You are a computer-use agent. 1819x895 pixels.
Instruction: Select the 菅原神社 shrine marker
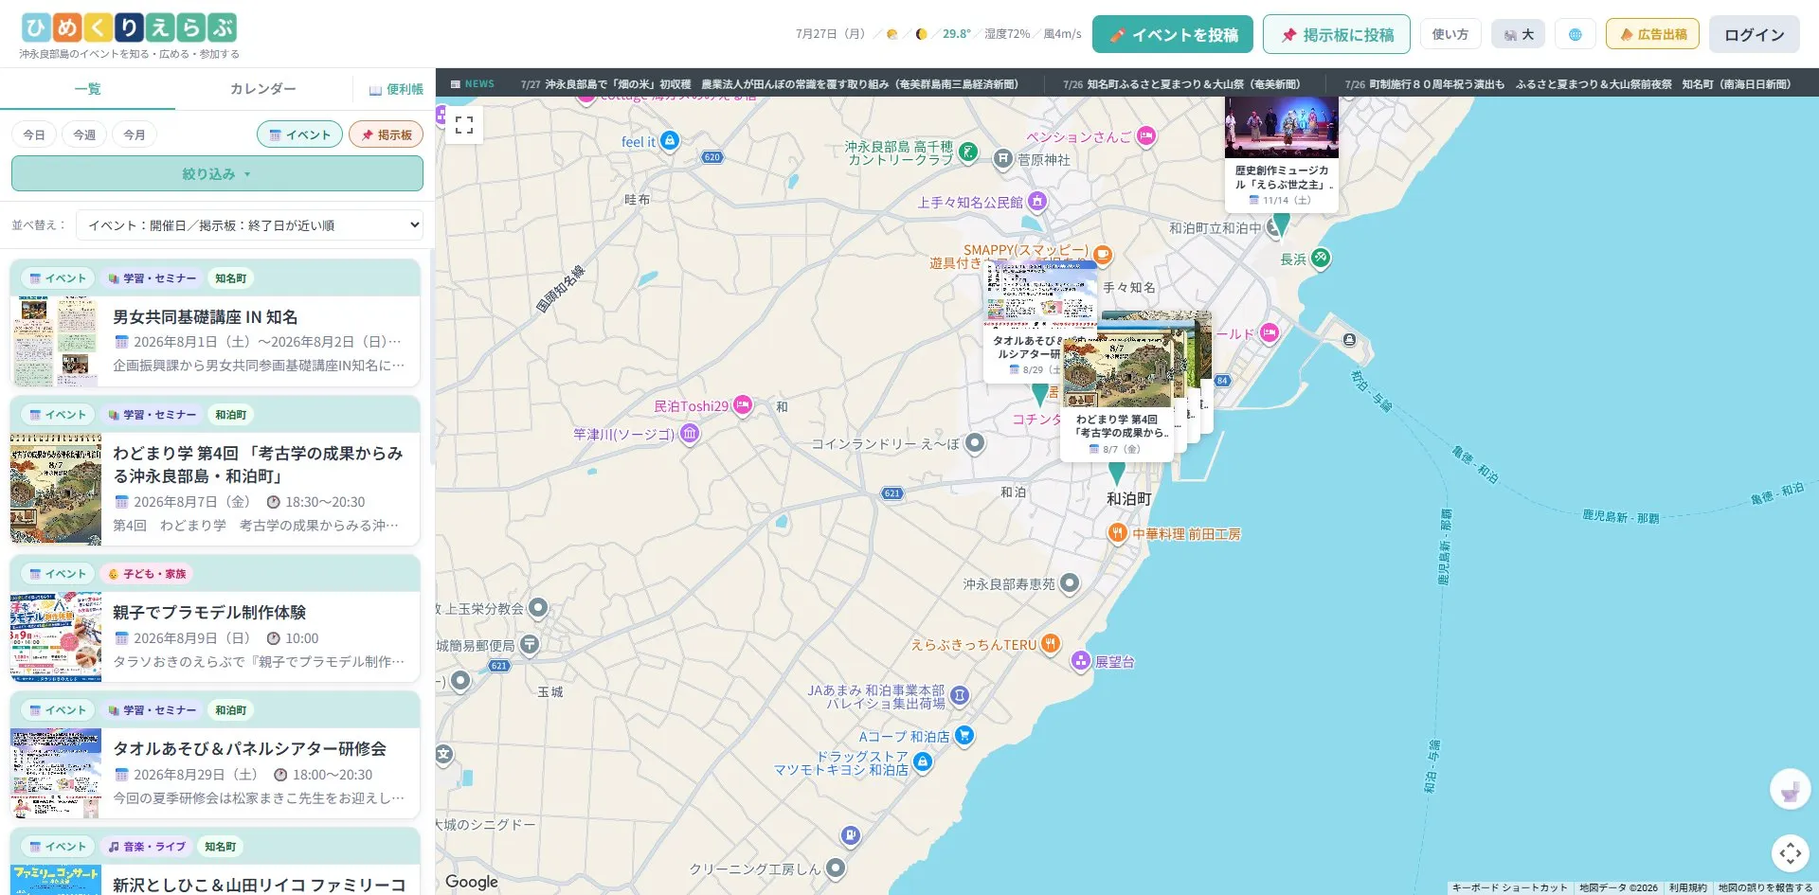coord(1002,159)
